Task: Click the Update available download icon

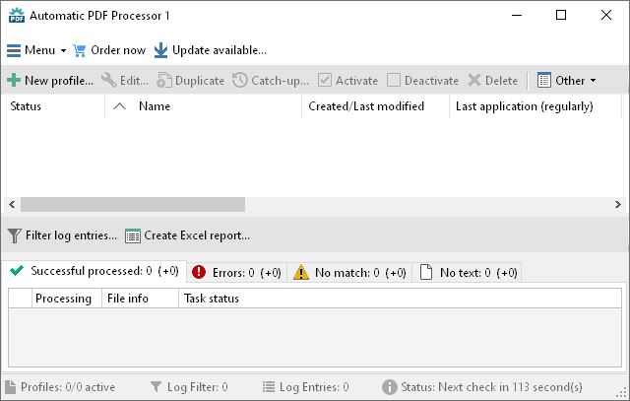Action: (x=161, y=50)
